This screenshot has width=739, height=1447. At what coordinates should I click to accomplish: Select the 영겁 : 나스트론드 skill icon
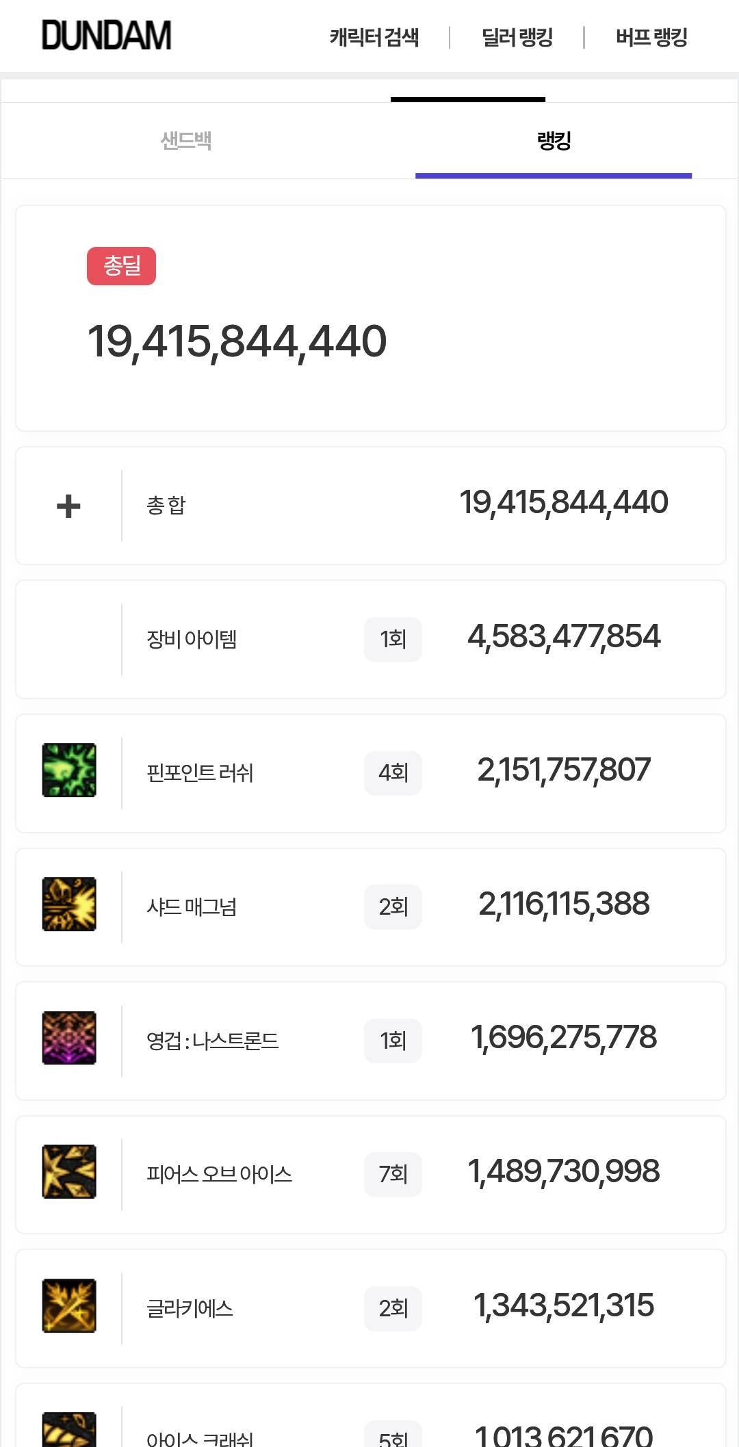[69, 1038]
